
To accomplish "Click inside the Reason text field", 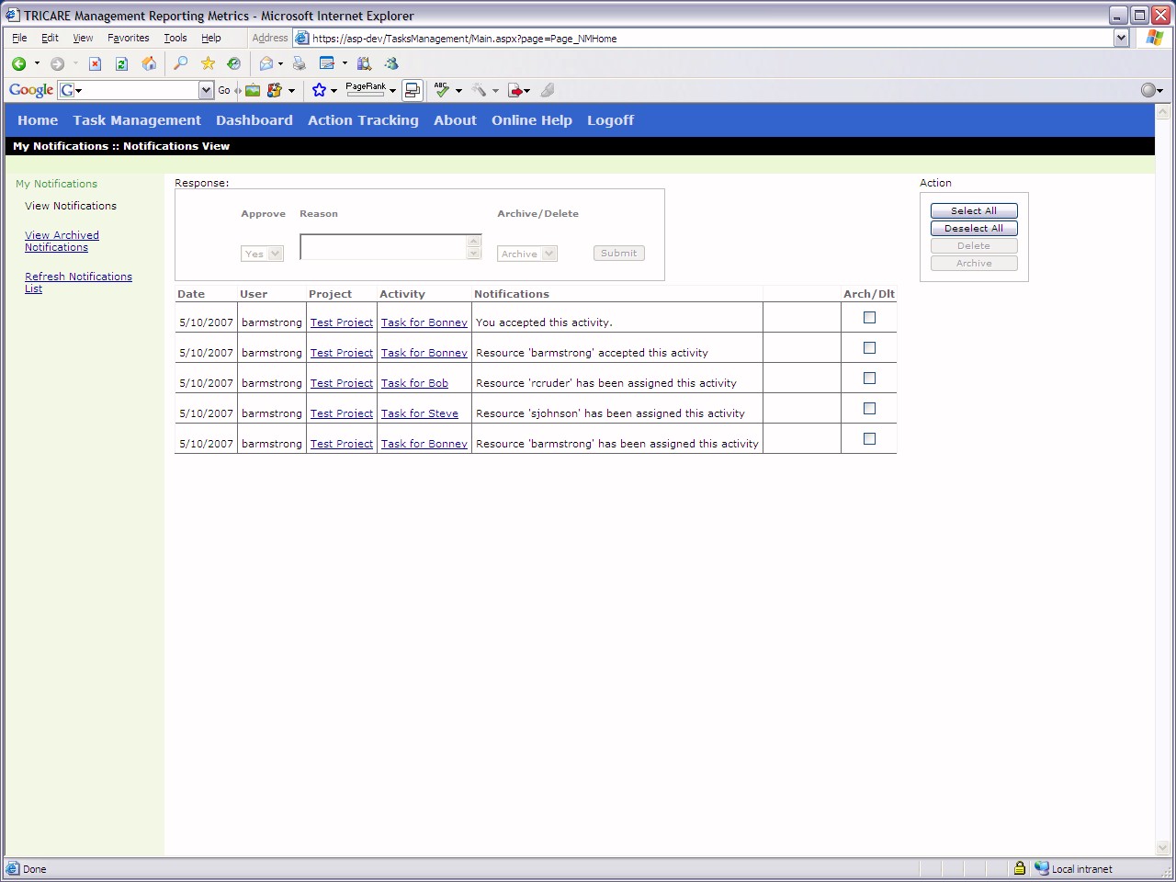I will pos(383,247).
